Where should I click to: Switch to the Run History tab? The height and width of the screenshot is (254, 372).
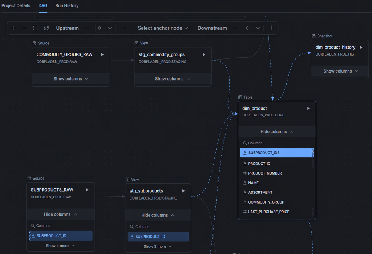coord(67,5)
